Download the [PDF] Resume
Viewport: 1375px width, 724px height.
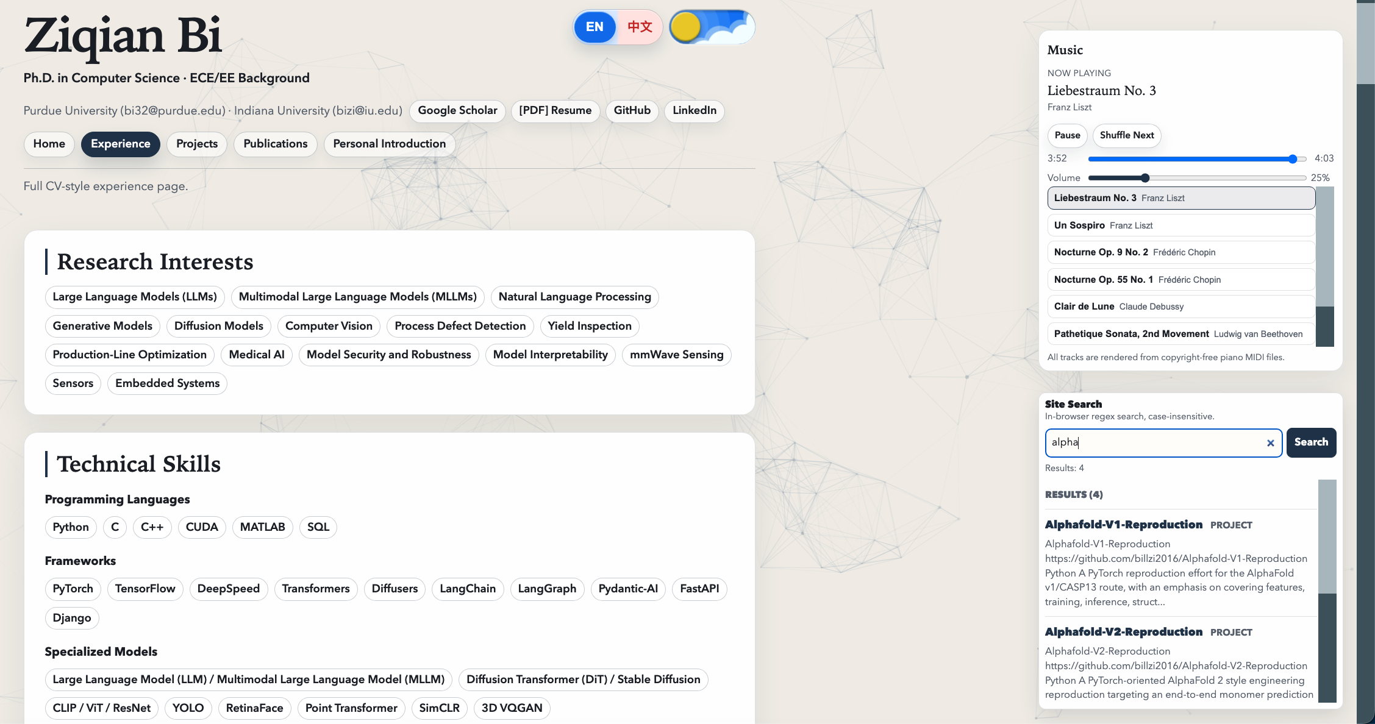tap(555, 111)
